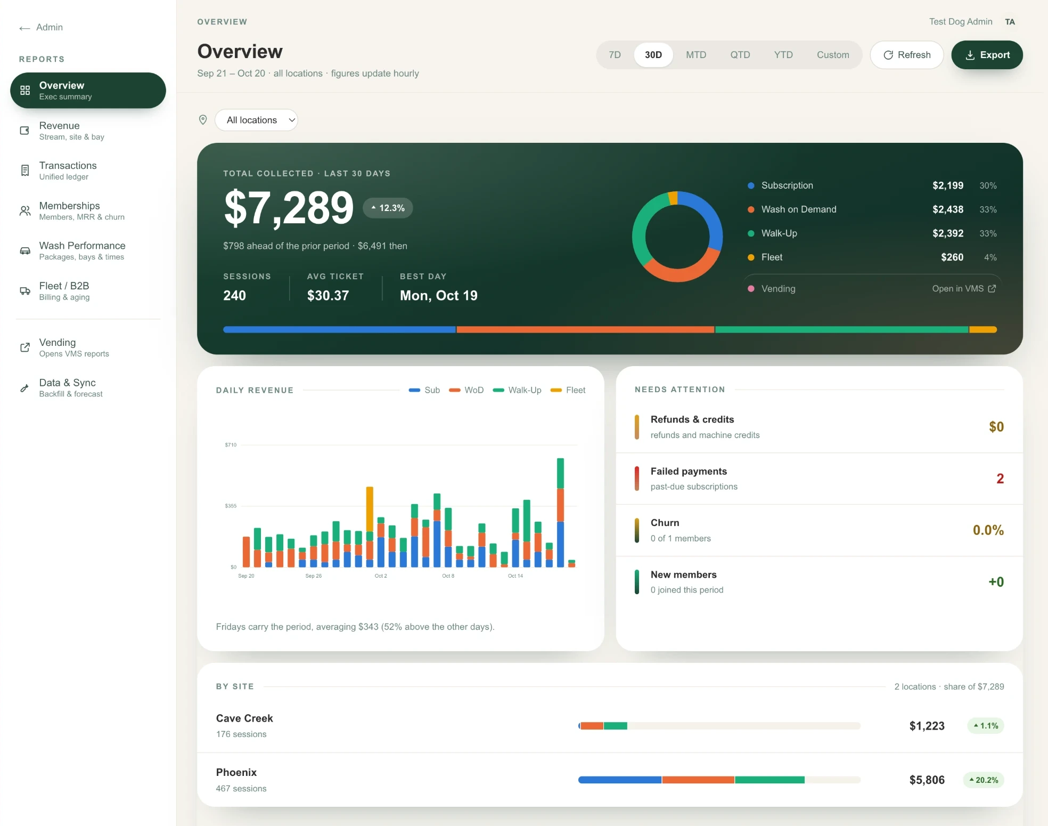Click the Cave Creek revenue share bar
The height and width of the screenshot is (826, 1048).
[719, 726]
